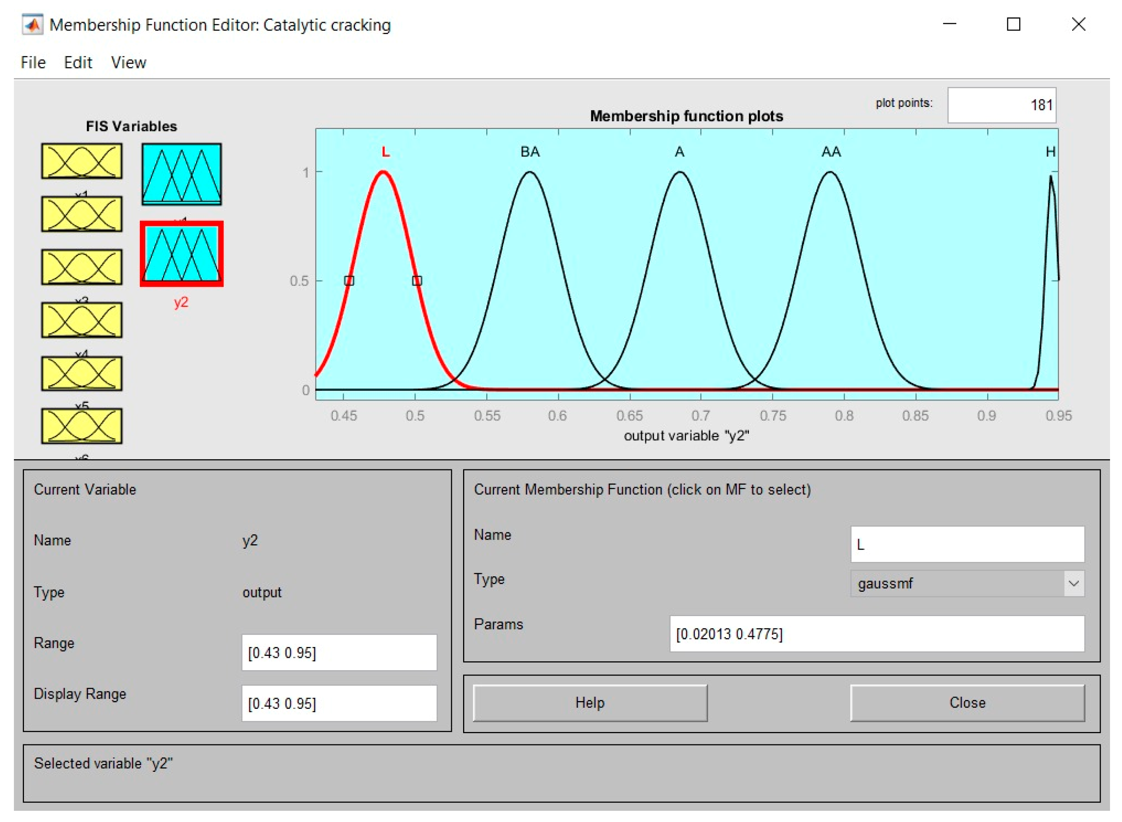Select the y1 output variable icon
The width and height of the screenshot is (1122, 822).
181,174
